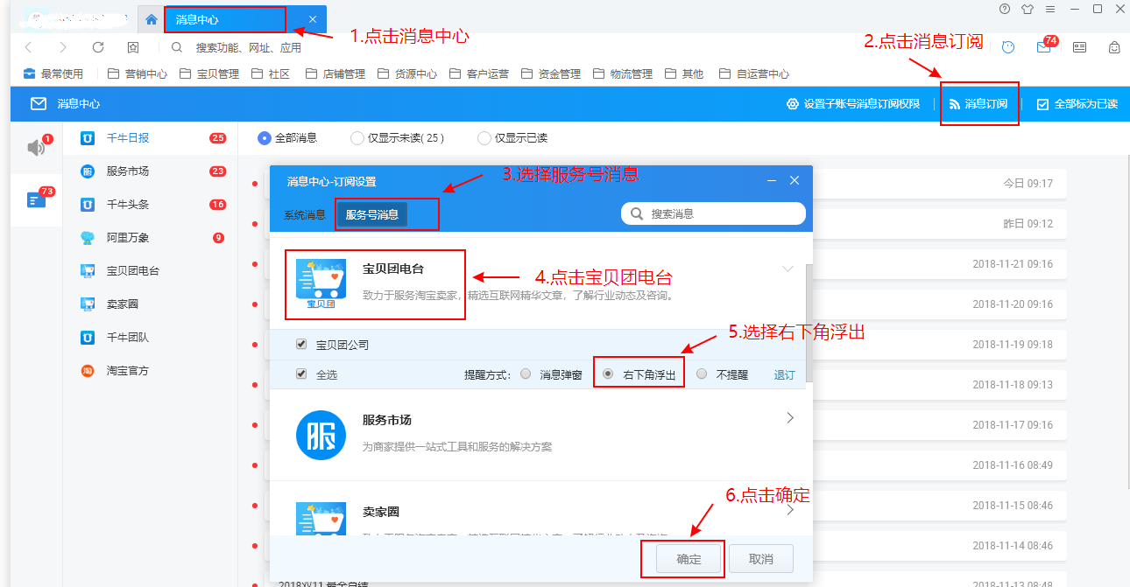Select 仅显示已读 radio button
Viewport: 1130px width, 587px height.
click(484, 137)
